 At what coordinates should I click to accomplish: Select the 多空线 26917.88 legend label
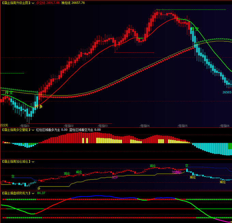point(48,3)
